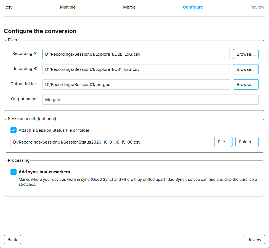
Task: Click the 'Processing' group title
Action: (x=19, y=160)
